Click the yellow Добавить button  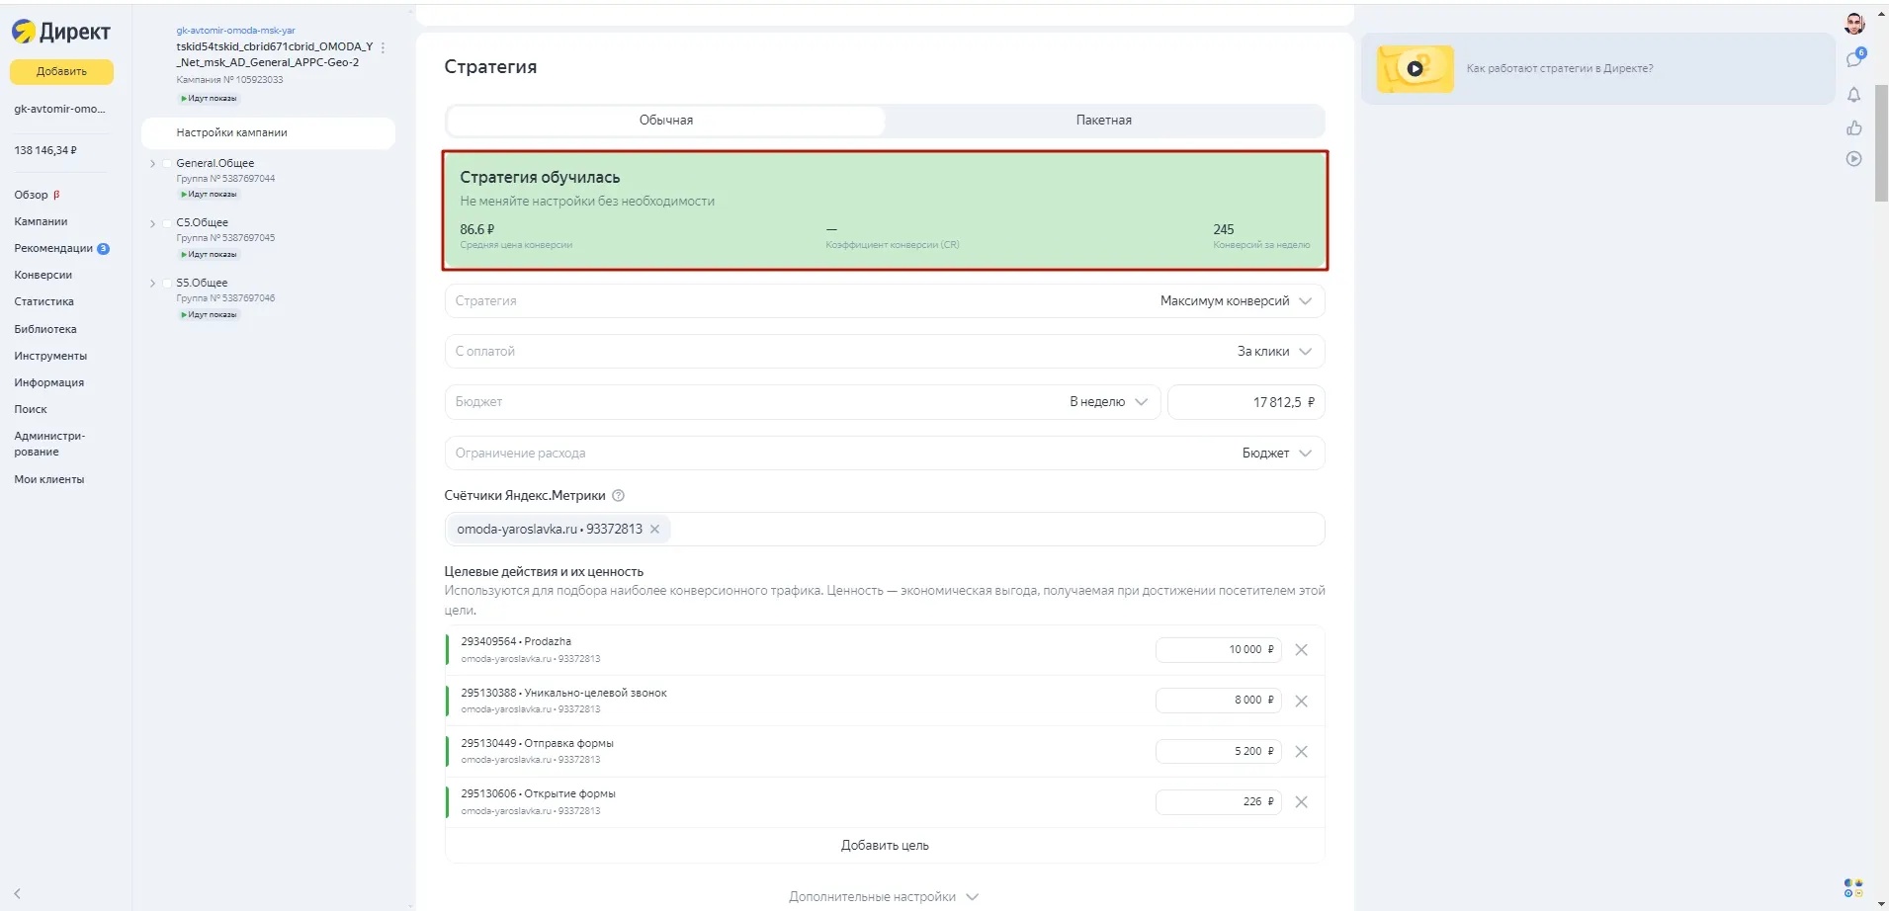click(x=61, y=72)
